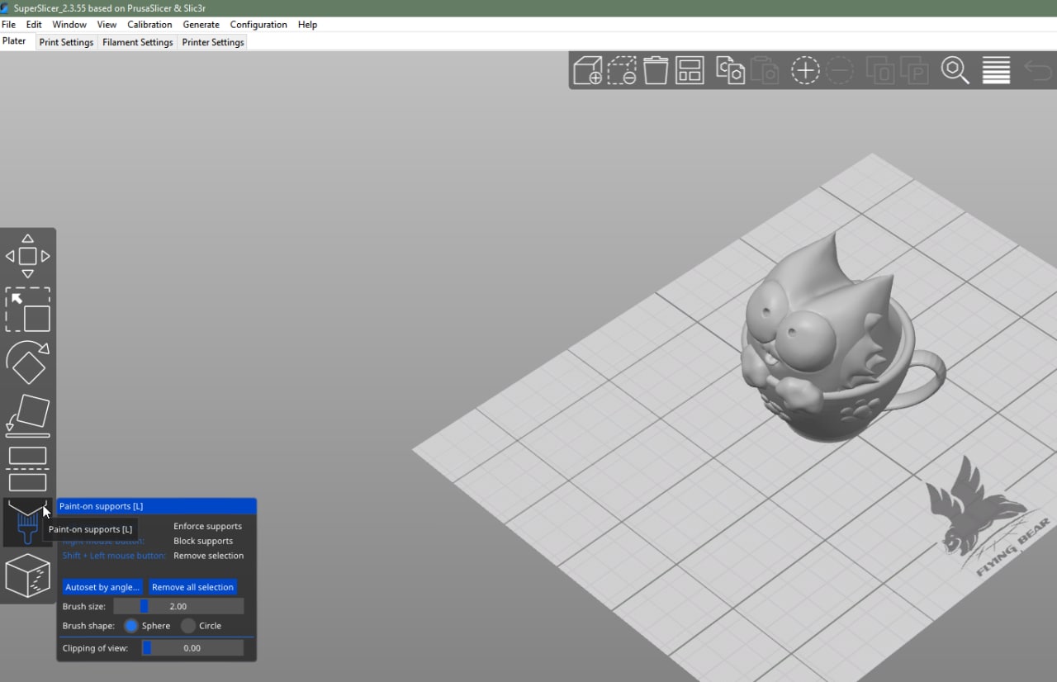Adjust the Clipping of view slider

[192, 648]
